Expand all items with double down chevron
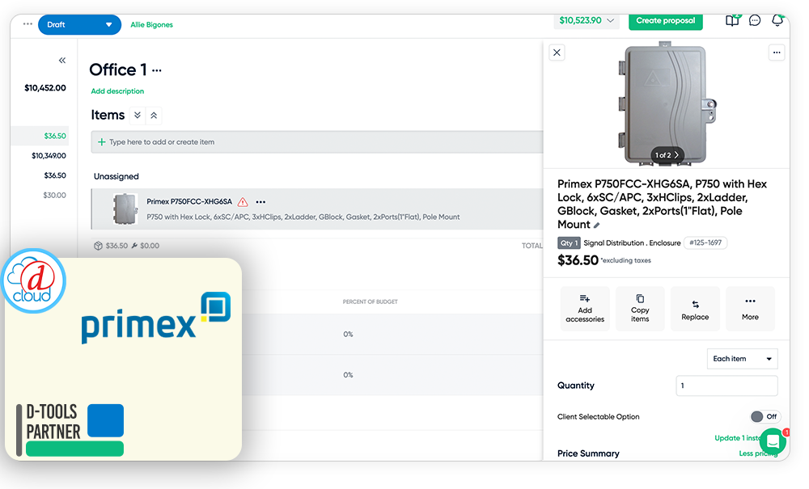The width and height of the screenshot is (809, 489). tap(138, 116)
